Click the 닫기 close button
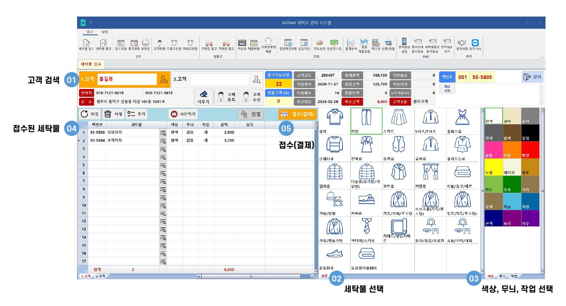566x306 pixels. 532,77
